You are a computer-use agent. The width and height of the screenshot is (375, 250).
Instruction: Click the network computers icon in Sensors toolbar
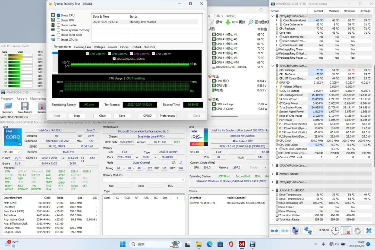(x=308, y=231)
